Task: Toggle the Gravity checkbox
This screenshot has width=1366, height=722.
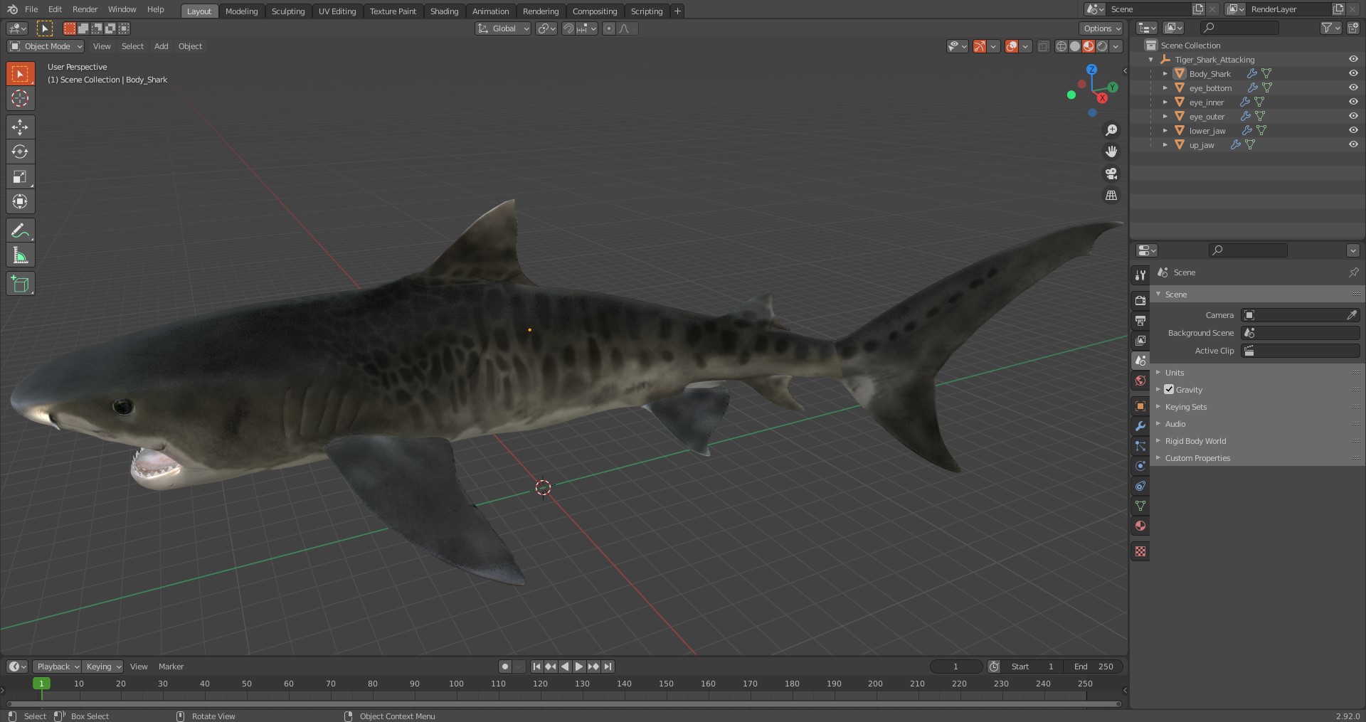Action: 1169,389
